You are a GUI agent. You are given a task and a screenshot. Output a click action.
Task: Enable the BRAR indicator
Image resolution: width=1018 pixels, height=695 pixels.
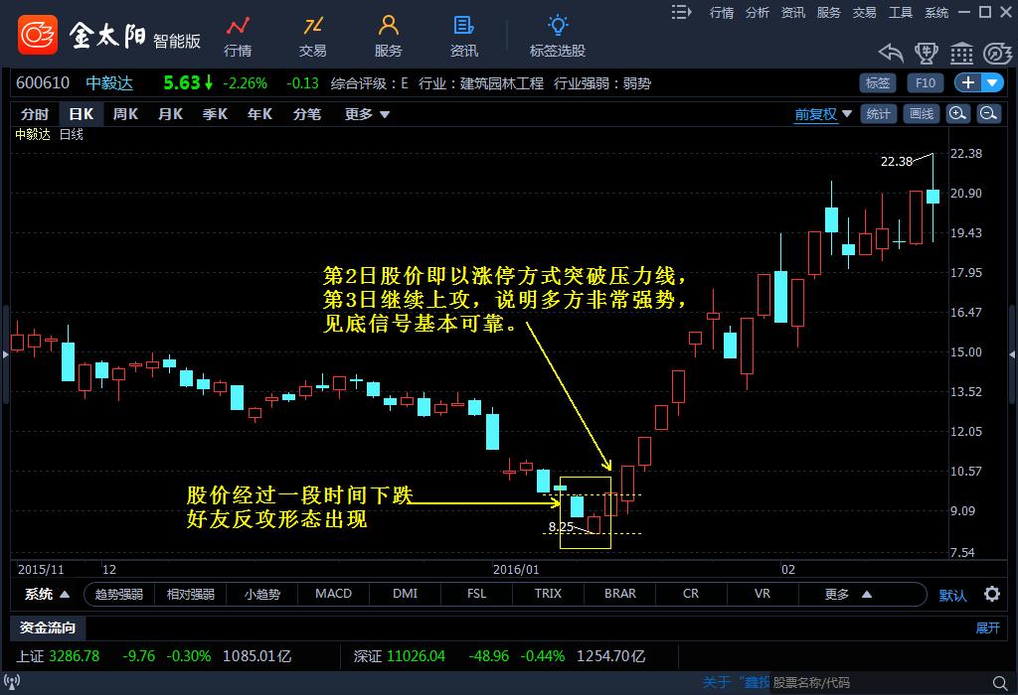coord(618,593)
